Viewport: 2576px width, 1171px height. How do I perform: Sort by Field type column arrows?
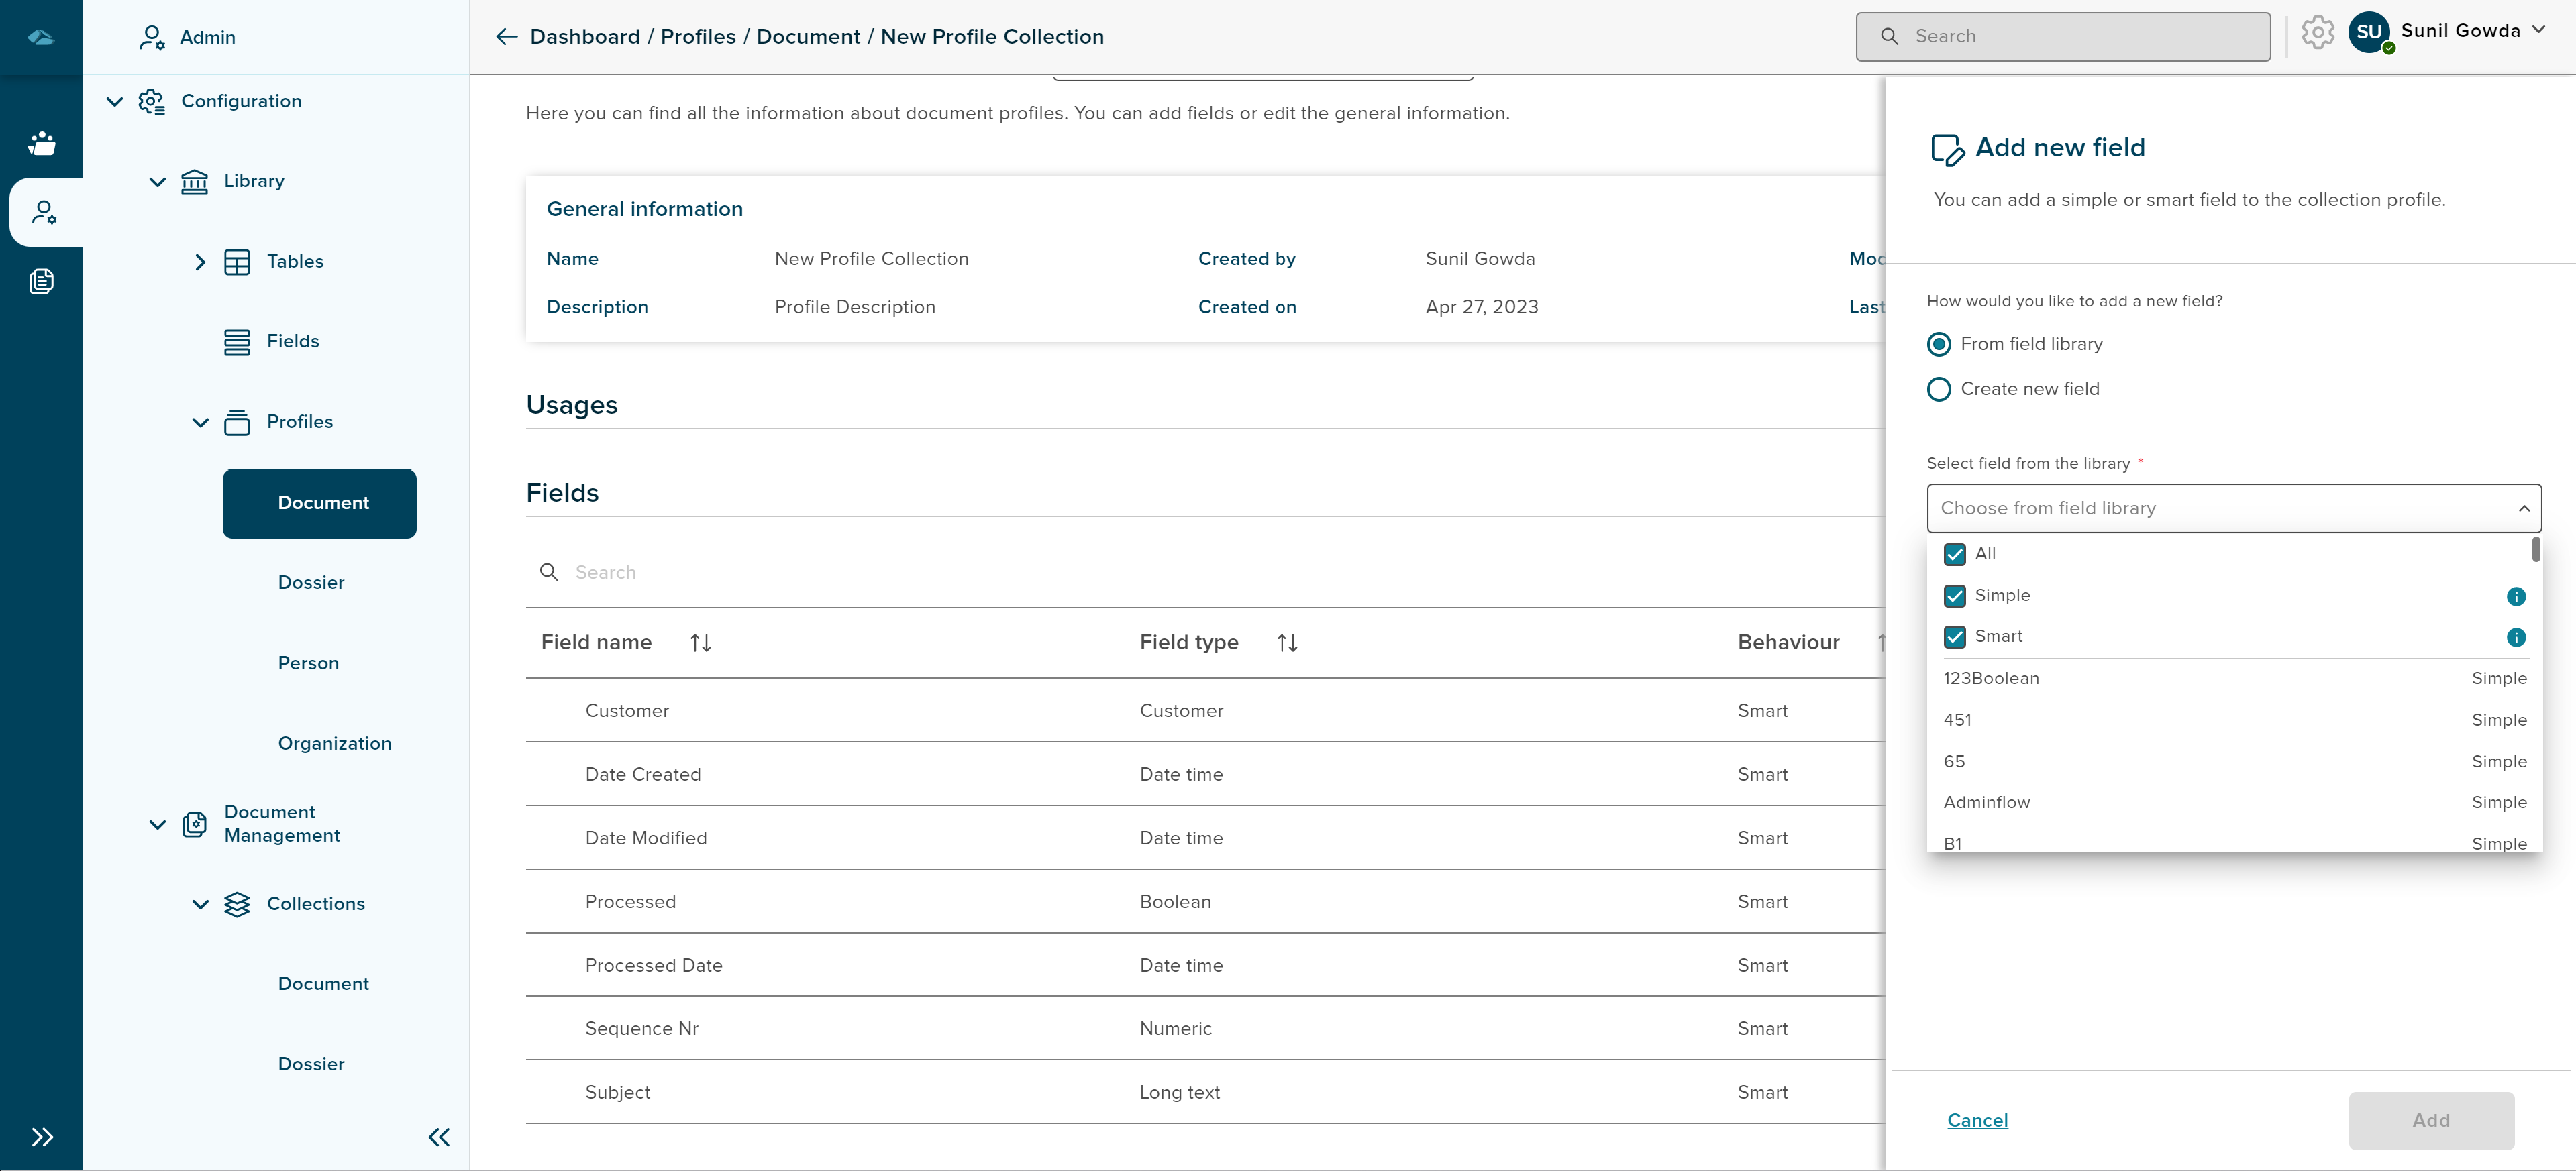coord(1287,643)
